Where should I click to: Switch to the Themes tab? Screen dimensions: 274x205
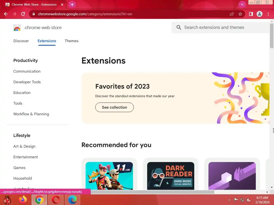click(71, 41)
